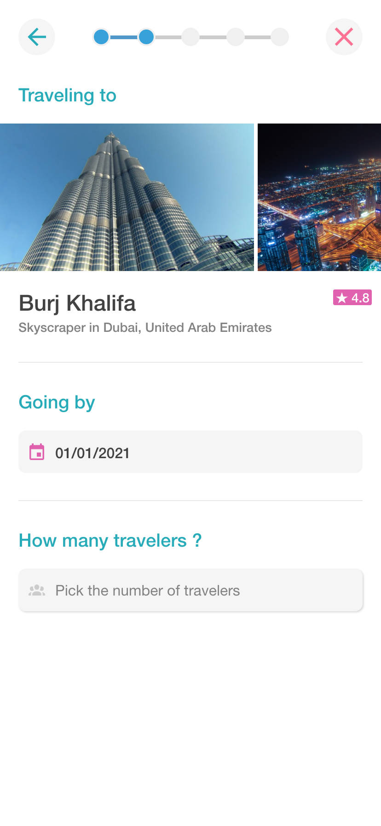Tap the Traveling to heading
The height and width of the screenshot is (826, 381).
click(x=67, y=95)
